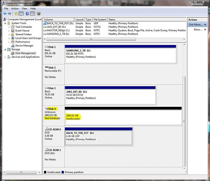The width and height of the screenshot is (210, 181).
Task: Click the Computer Management title bar icon
Action: point(4,3)
